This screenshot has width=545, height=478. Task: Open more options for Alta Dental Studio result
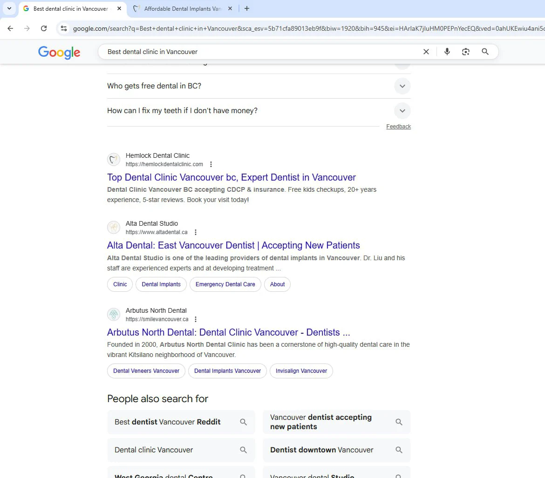click(x=196, y=232)
